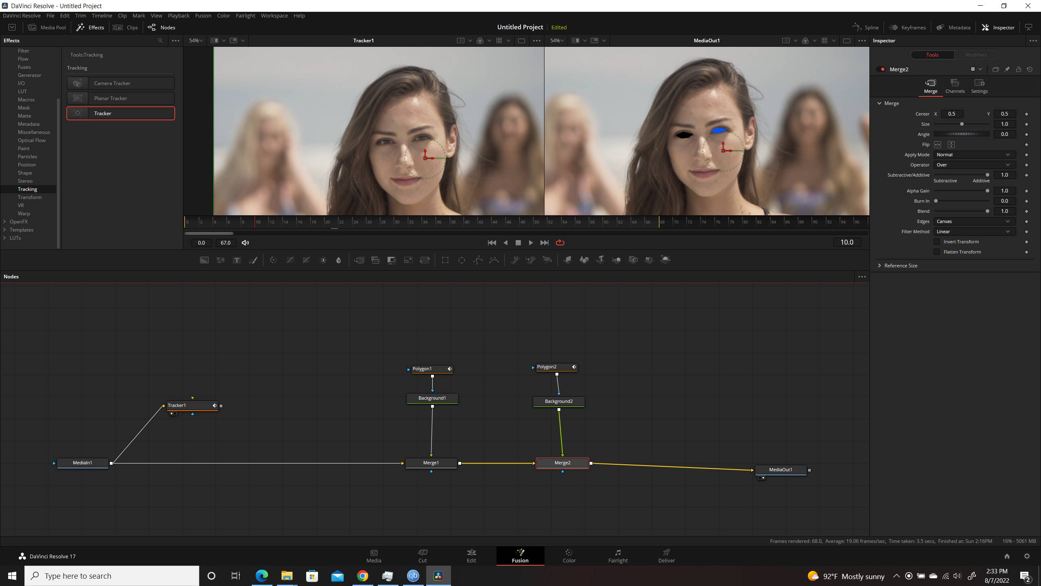Open Project Settings gear icon
This screenshot has height=586, width=1041.
click(1027, 556)
